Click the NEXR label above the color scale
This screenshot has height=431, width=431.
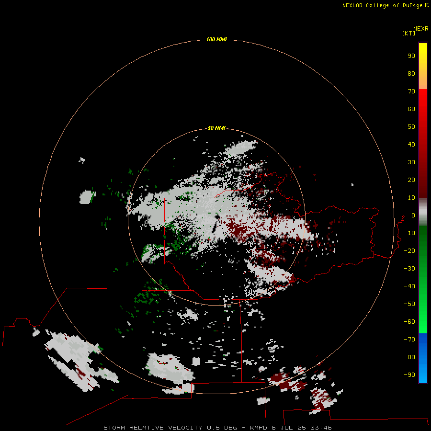pyautogui.click(x=421, y=29)
